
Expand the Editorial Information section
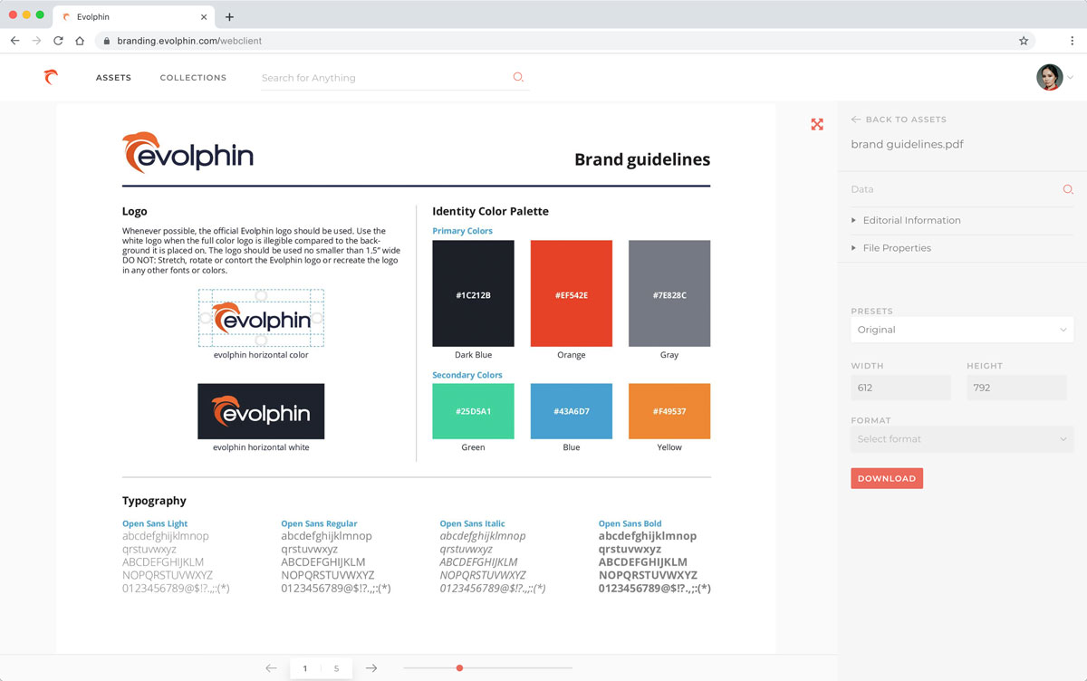click(x=962, y=220)
